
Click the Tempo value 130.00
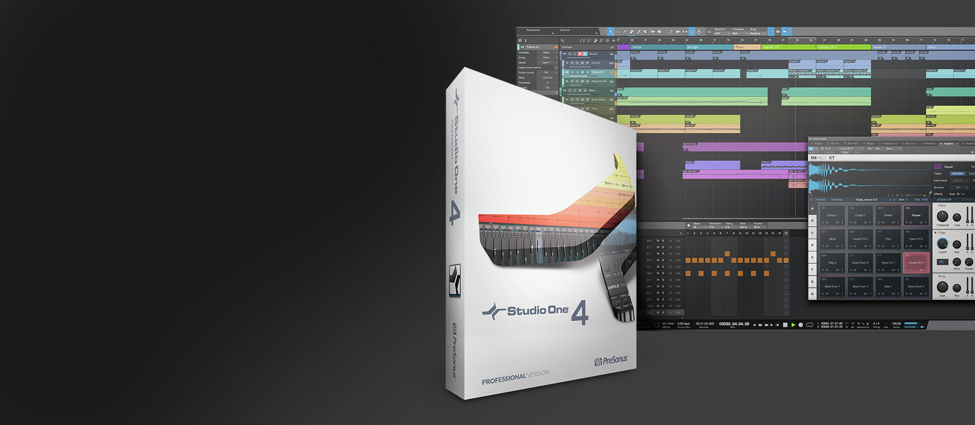pos(897,324)
